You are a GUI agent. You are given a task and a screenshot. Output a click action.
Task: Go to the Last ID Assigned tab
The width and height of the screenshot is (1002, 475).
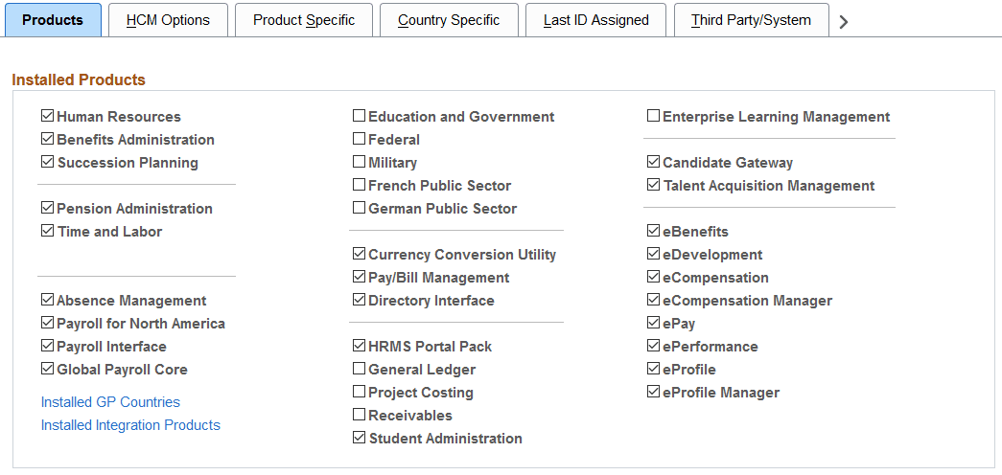pyautogui.click(x=595, y=20)
